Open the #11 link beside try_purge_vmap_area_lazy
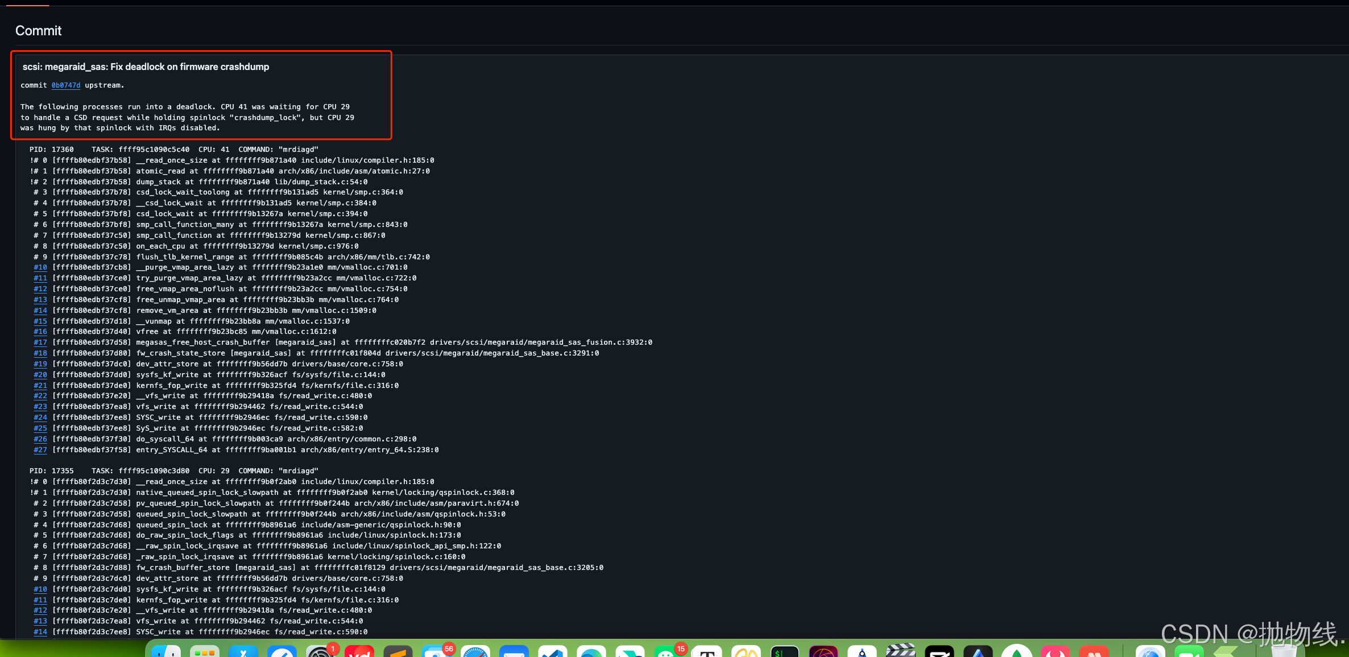Image resolution: width=1349 pixels, height=657 pixels. point(40,278)
